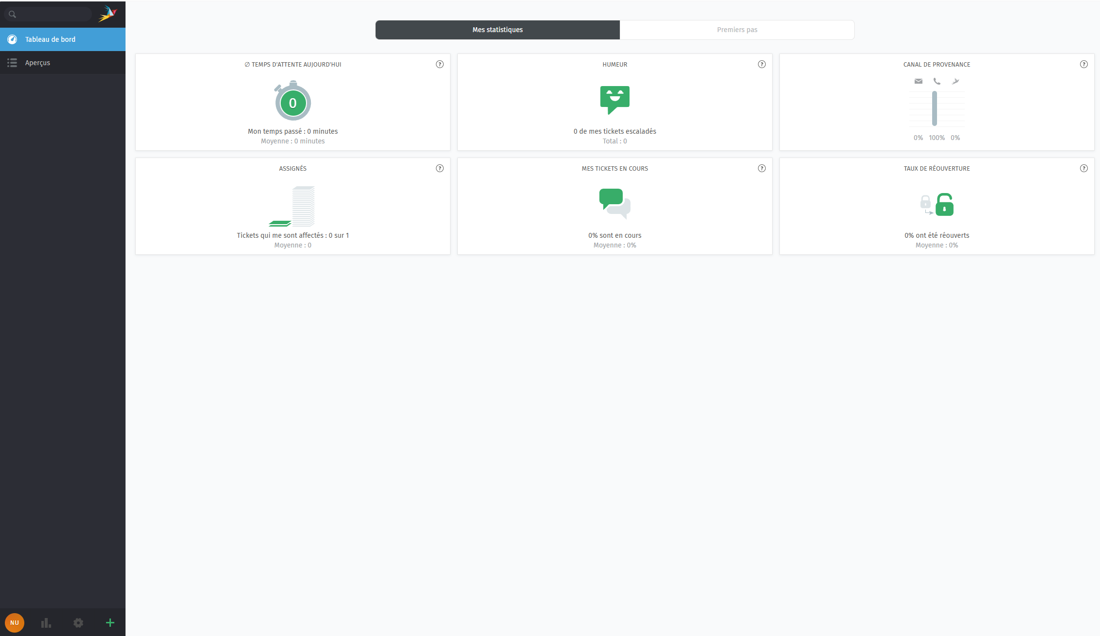Select the Mes statistiques tab
The height and width of the screenshot is (636, 1100).
(x=497, y=30)
